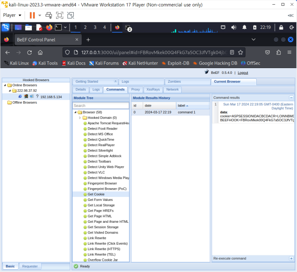Collapse the Online Browsers tree node
This screenshot has width=297, height=272.
[x=5, y=85]
